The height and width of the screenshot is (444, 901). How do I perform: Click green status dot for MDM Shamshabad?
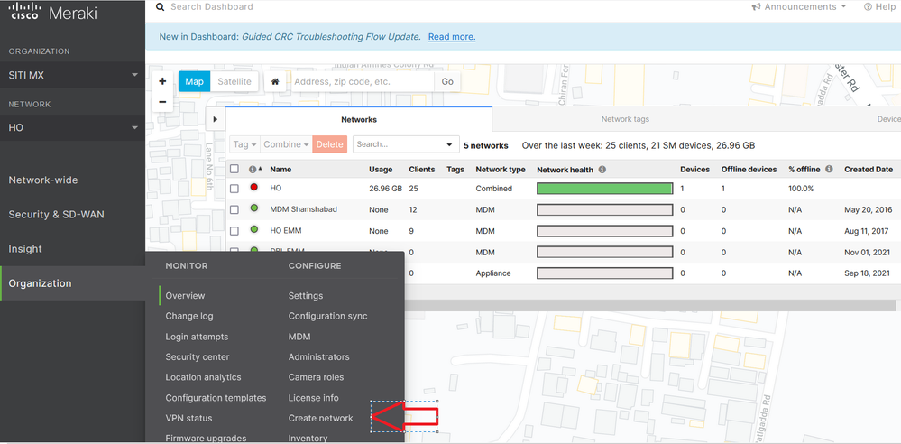point(254,208)
